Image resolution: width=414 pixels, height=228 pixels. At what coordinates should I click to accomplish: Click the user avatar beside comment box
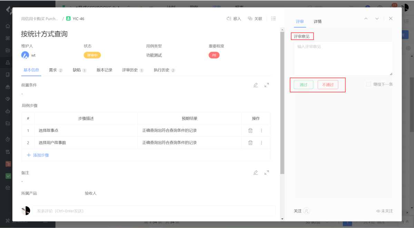26,210
